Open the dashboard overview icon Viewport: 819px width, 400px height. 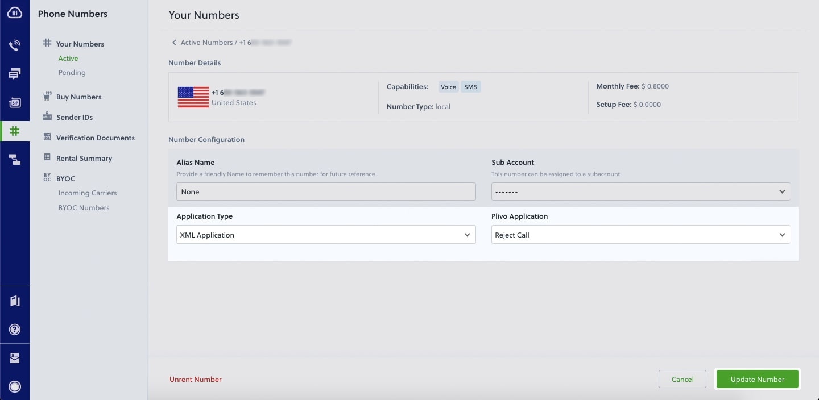point(15,12)
